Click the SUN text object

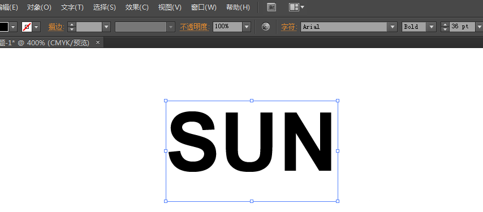point(251,141)
